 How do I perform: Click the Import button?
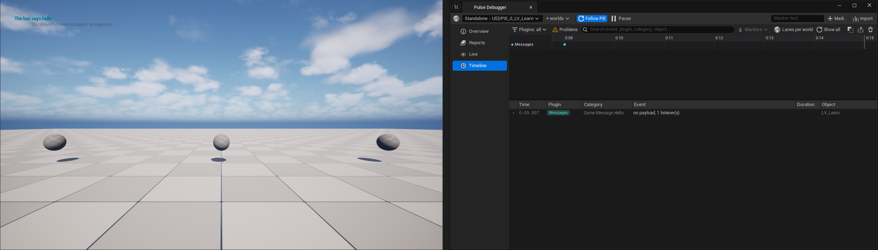click(863, 19)
